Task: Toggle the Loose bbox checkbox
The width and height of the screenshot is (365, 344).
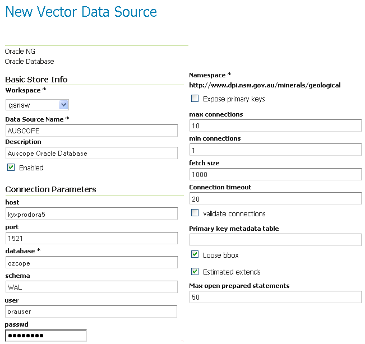Action: [x=195, y=255]
